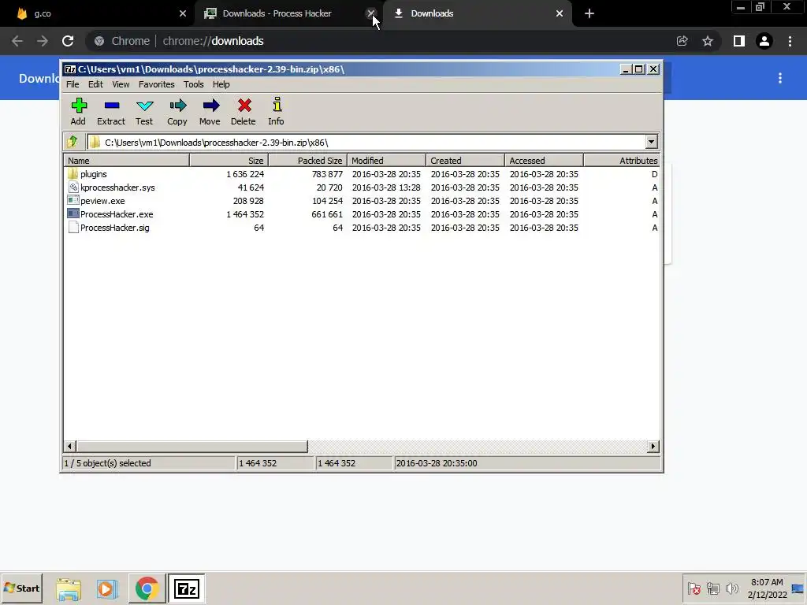Select the kprocesshacker.sys file icon
Screen dimensions: 807x605
73,187
